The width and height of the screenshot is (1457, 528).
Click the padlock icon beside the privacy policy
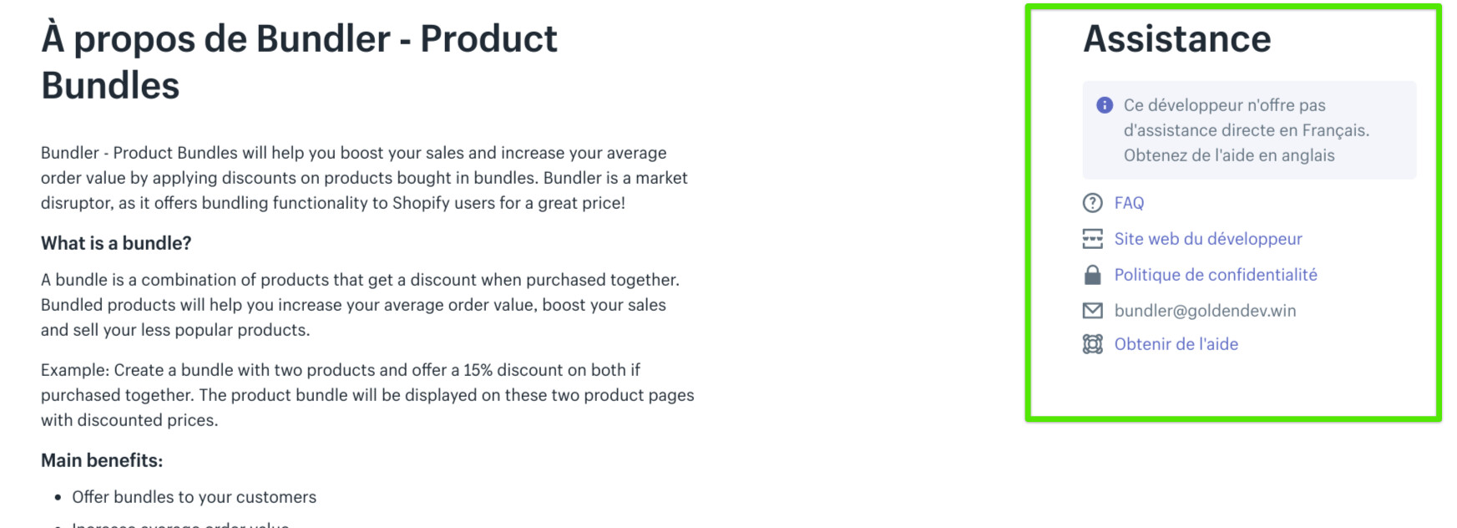pyautogui.click(x=1092, y=275)
